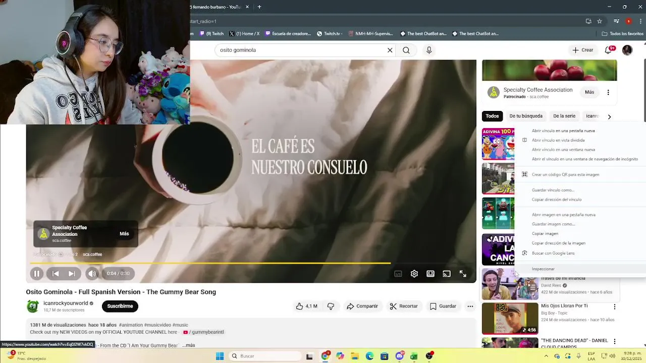Click Más on Specialty Coffee sidebar ad
This screenshot has width=646, height=363.
tap(589, 92)
